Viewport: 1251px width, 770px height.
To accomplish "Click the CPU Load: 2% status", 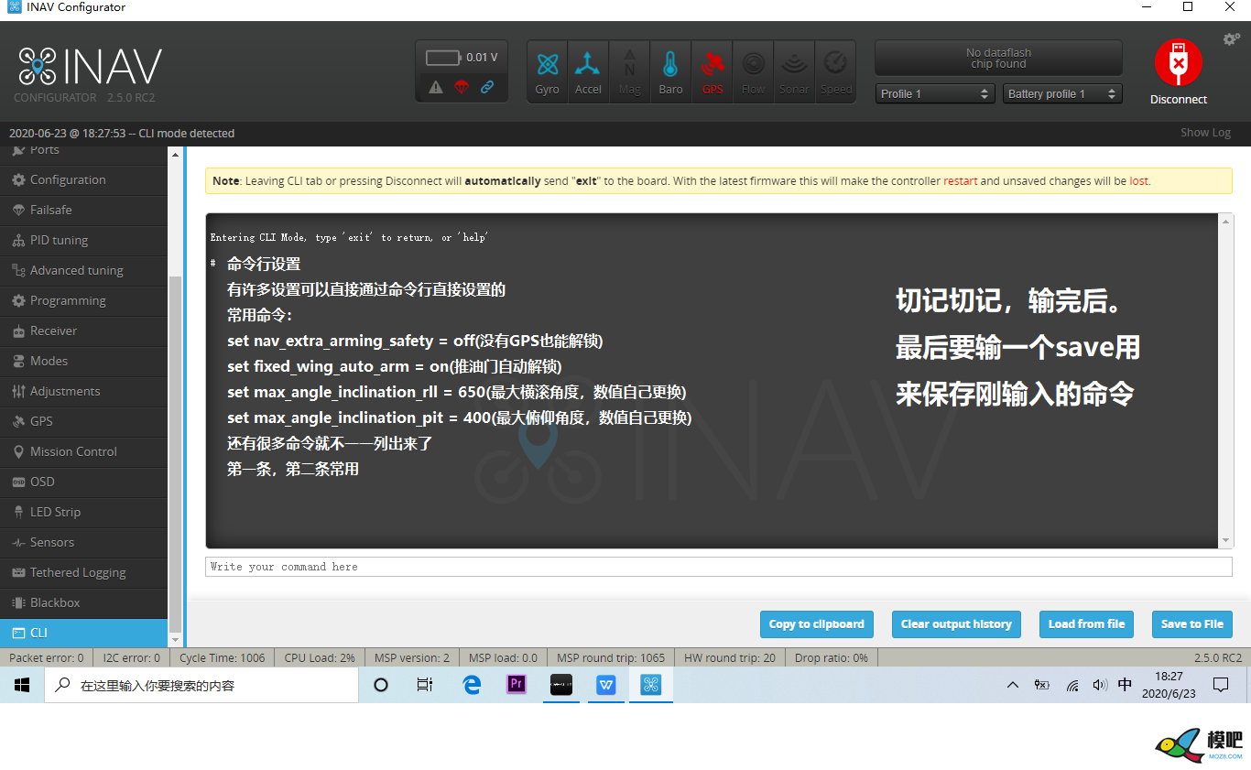I will coord(320,657).
